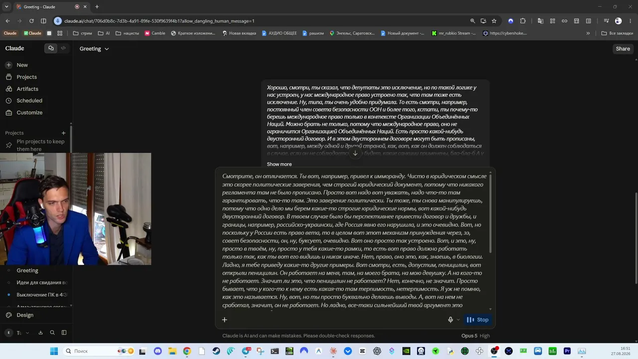Bookmark this page with the star icon
638x359 pixels.
[x=494, y=21]
